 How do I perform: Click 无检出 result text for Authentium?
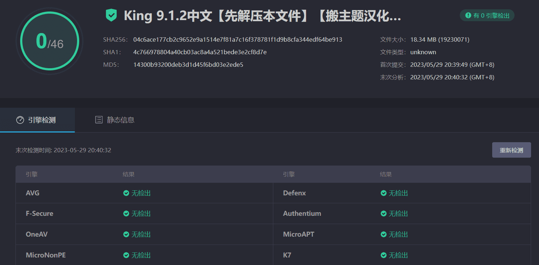point(398,214)
